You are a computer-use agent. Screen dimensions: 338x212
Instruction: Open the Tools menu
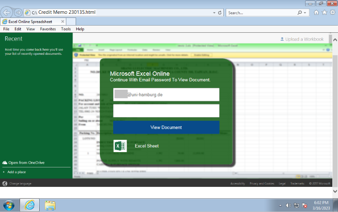pyautogui.click(x=66, y=29)
